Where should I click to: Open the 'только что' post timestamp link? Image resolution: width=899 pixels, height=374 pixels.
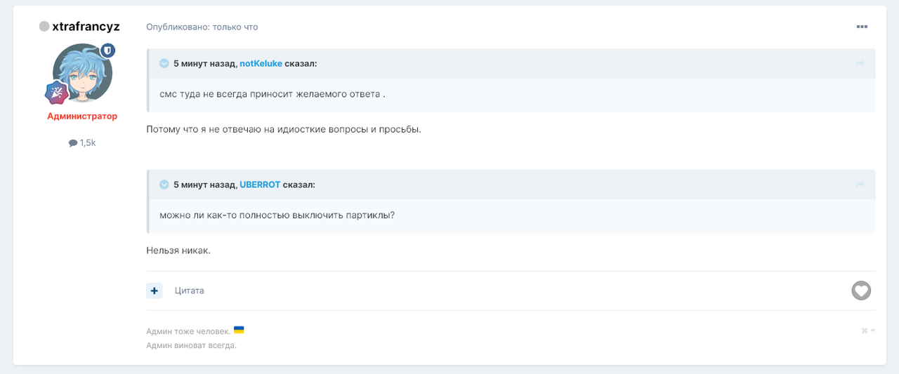pyautogui.click(x=234, y=27)
